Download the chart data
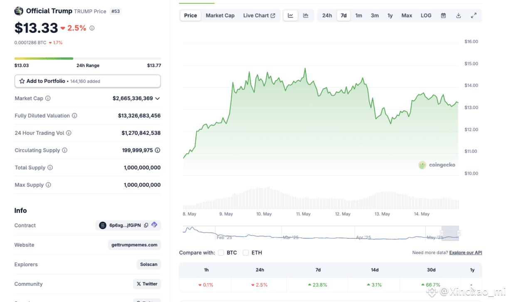This screenshot has width=509, height=302. pyautogui.click(x=458, y=15)
